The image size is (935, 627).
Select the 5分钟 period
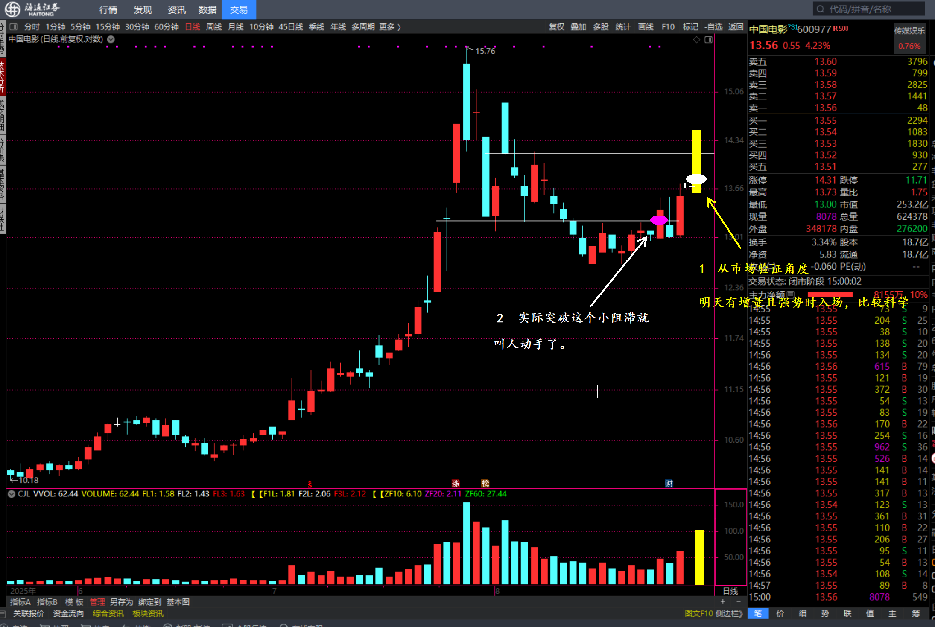(x=80, y=27)
